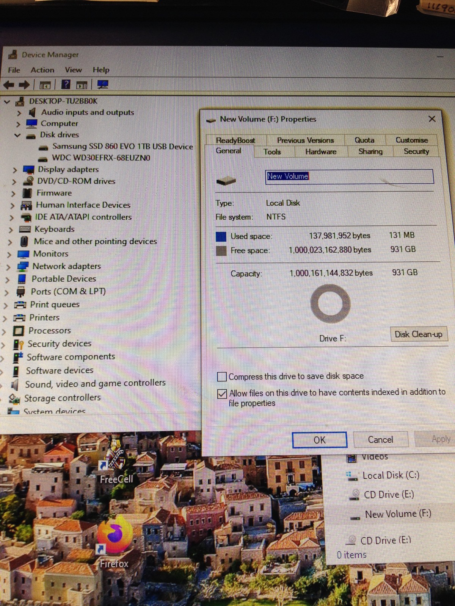Screen dimensions: 455x606
Task: Click the Network adapters icon
Action: pos(23,266)
